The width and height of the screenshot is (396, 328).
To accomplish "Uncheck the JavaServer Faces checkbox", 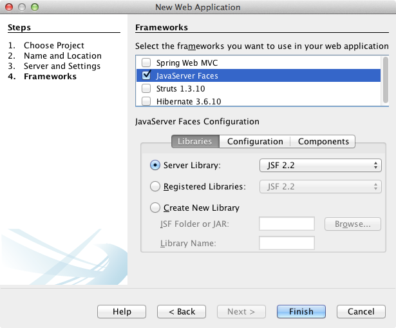I will pyautogui.click(x=146, y=75).
